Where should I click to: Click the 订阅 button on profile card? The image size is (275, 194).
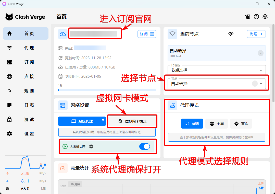147,34
